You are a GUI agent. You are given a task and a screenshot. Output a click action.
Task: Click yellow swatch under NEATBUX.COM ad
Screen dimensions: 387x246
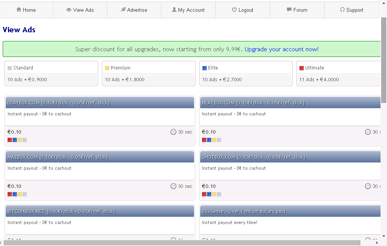214,140
